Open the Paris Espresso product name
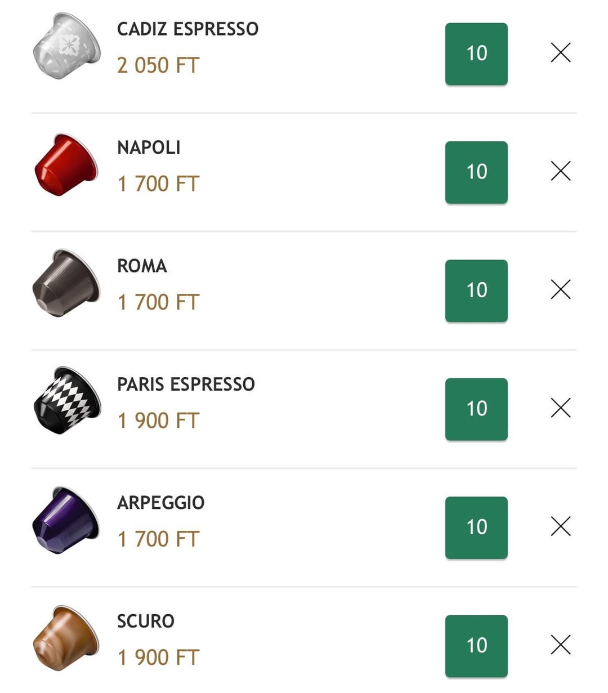 [186, 384]
